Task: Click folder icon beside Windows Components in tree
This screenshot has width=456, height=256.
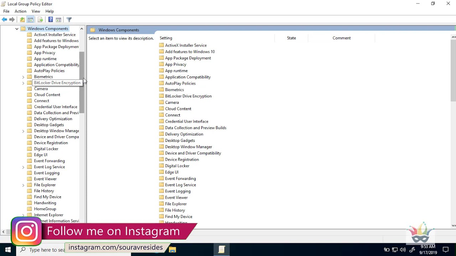Action: [x=23, y=28]
